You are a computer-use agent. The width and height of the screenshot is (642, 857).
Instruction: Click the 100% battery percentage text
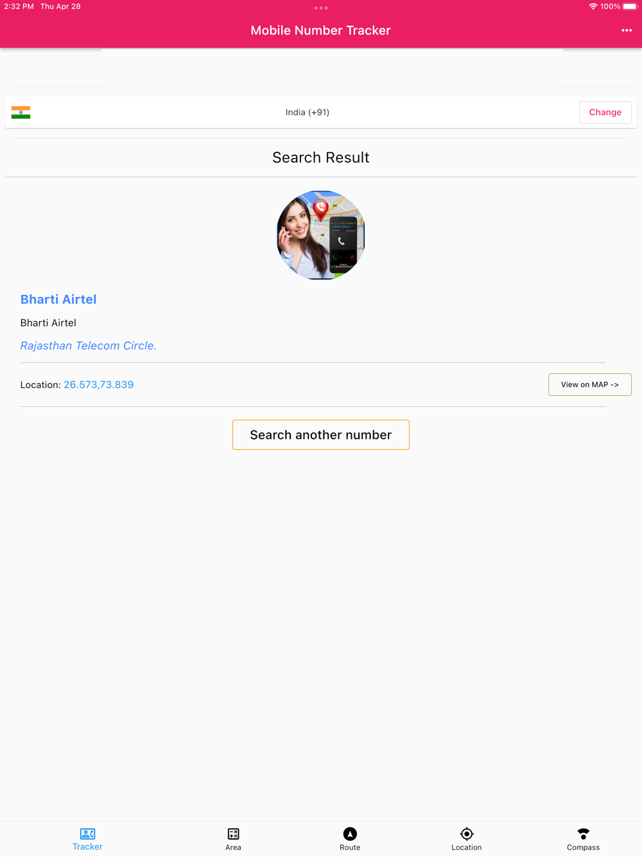(x=611, y=6)
